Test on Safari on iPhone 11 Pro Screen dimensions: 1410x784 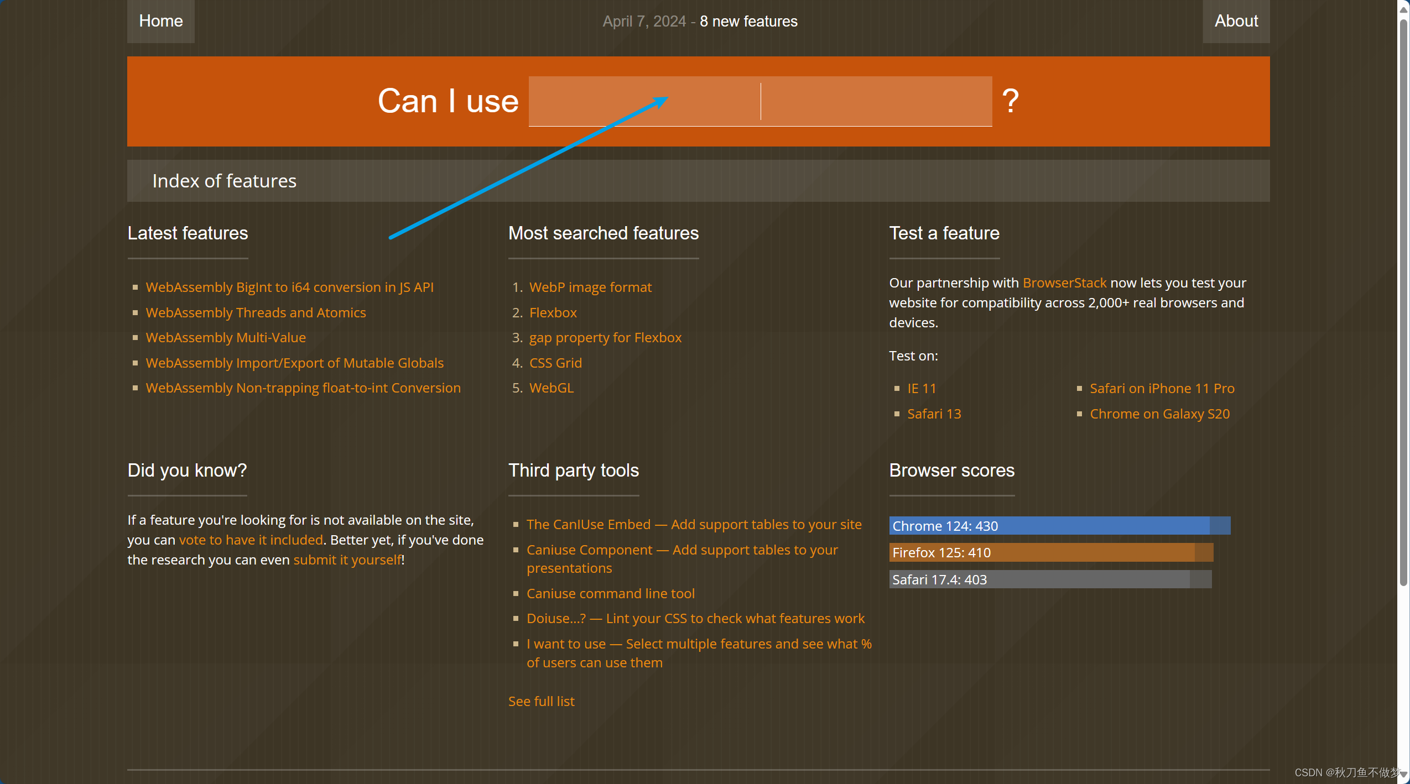1162,388
